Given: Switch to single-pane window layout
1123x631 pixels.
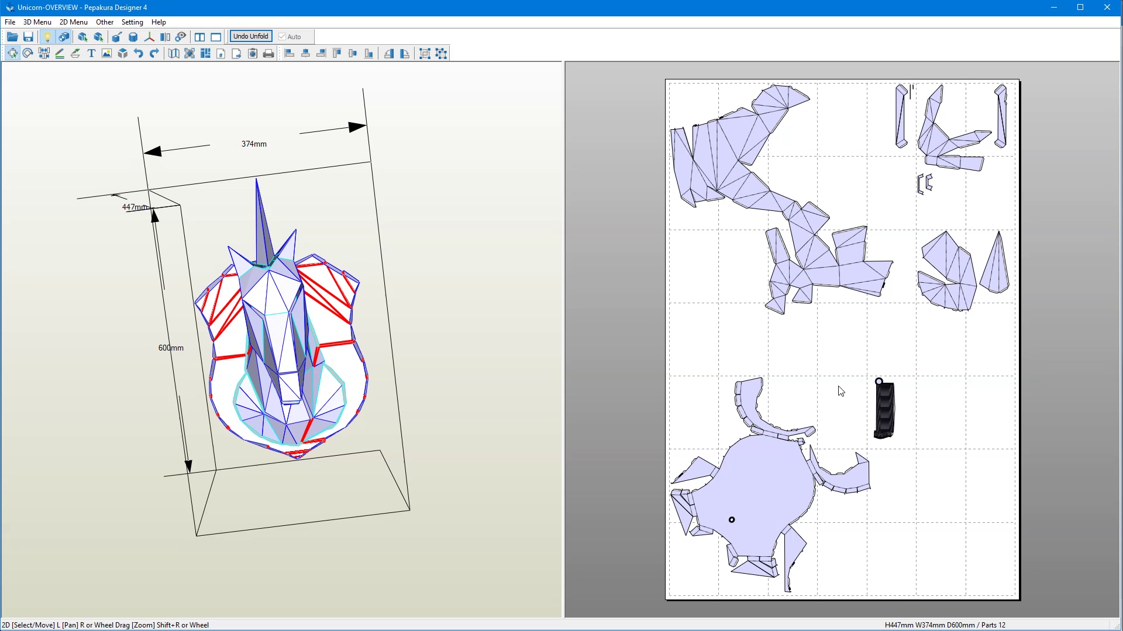Looking at the screenshot, I should (x=216, y=37).
